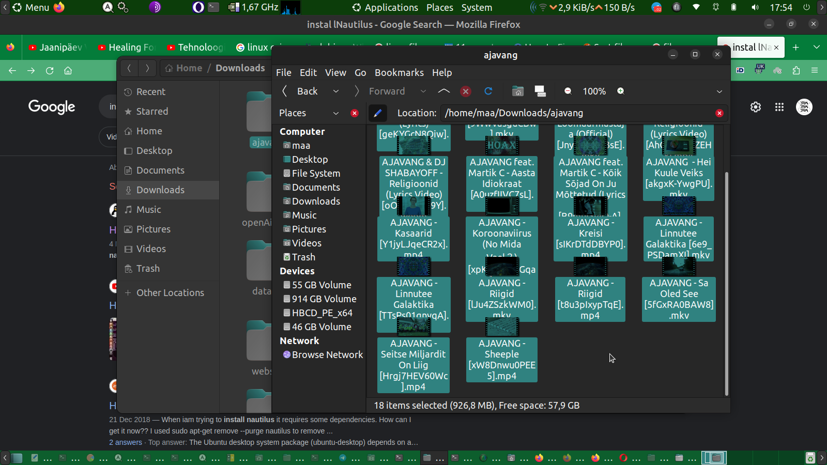Expand the toolbar overflow chevron
The image size is (827, 465).
[719, 91]
